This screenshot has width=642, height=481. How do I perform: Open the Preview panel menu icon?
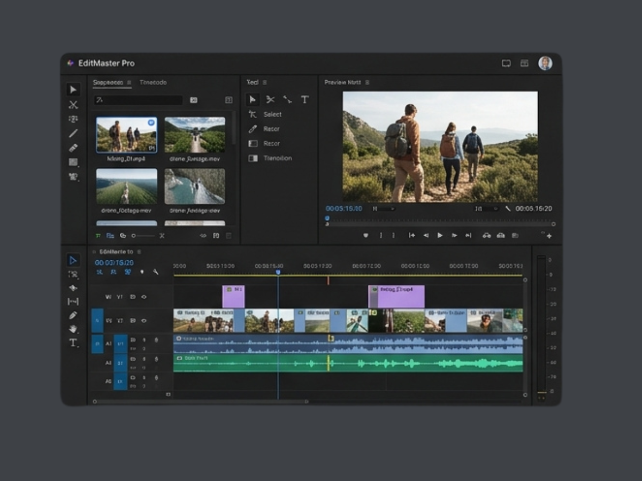tap(368, 82)
